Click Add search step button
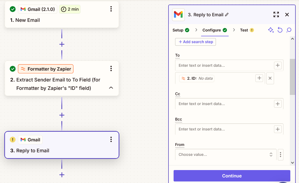The height and width of the screenshot is (183, 299). pos(196,42)
